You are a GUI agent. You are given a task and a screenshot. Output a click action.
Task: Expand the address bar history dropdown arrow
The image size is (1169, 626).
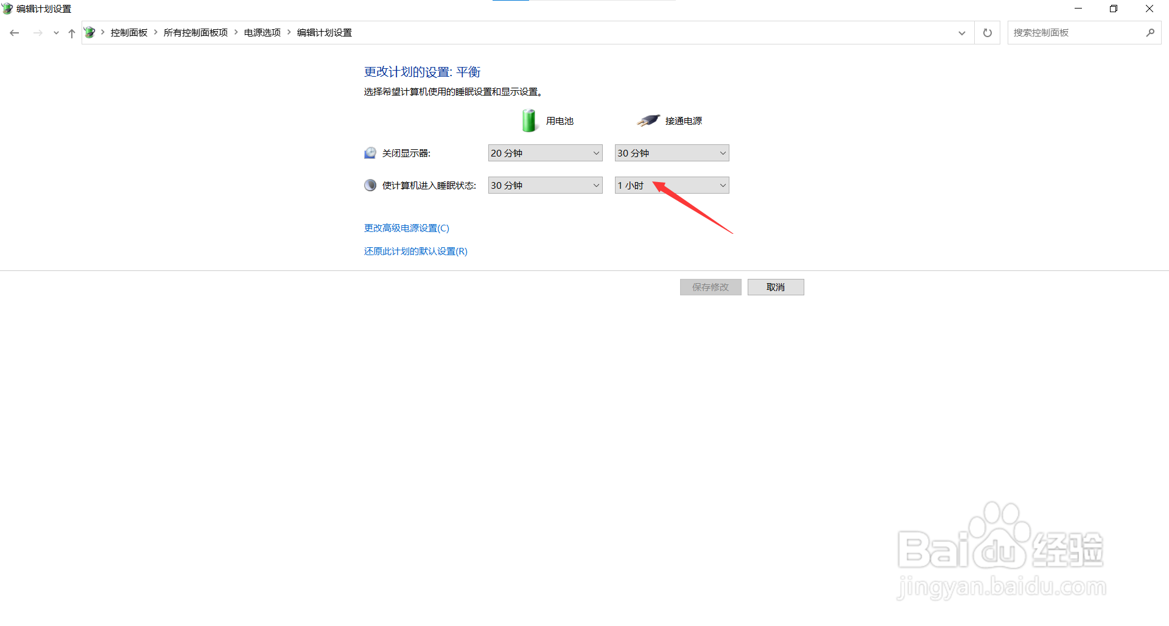[962, 32]
